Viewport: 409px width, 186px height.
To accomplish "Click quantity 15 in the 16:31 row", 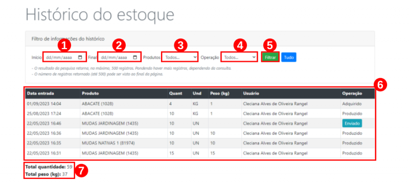I will click(x=172, y=153).
